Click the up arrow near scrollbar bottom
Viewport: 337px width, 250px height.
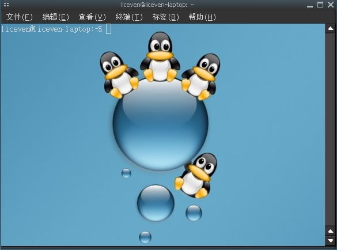[331, 231]
